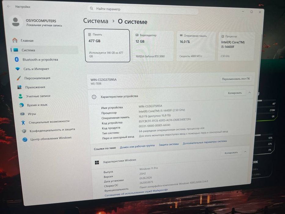This screenshot has height=214, width=285.
Task: Click the Главная house icon
Action: point(15,40)
